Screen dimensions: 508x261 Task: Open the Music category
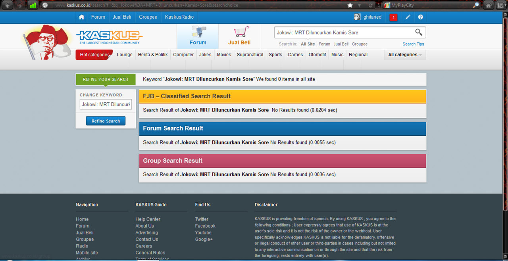[337, 55]
